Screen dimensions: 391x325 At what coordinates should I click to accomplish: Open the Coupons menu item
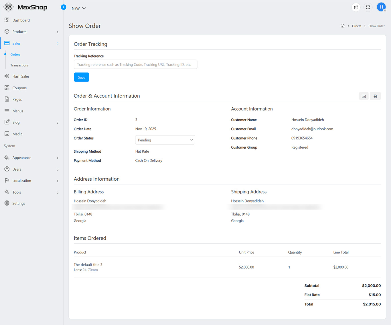coord(19,88)
